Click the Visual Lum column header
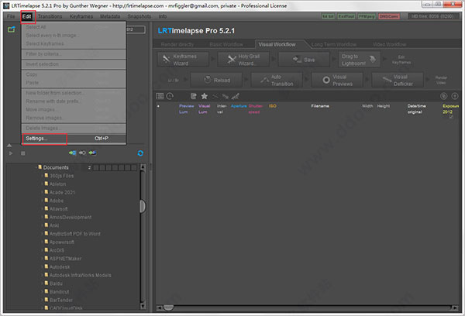The image size is (465, 316). (x=204, y=108)
